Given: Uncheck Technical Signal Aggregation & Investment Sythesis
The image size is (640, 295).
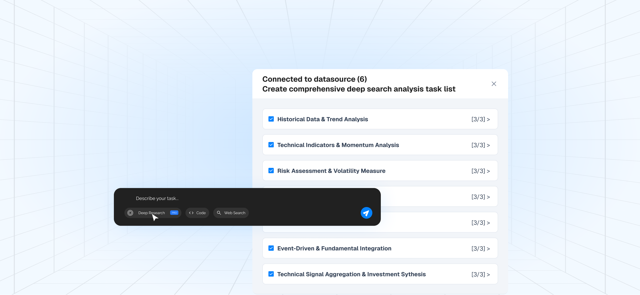Looking at the screenshot, I should (271, 274).
